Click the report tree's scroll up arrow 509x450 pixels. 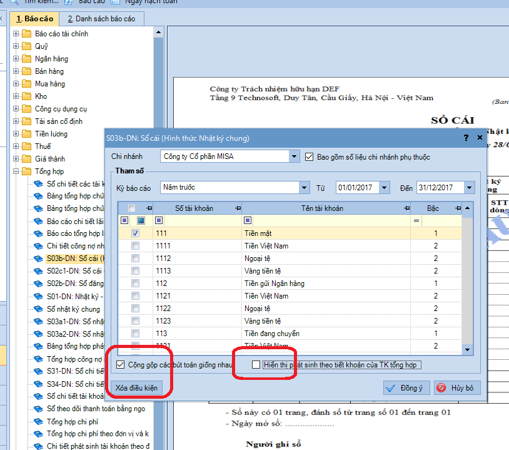coord(158,32)
